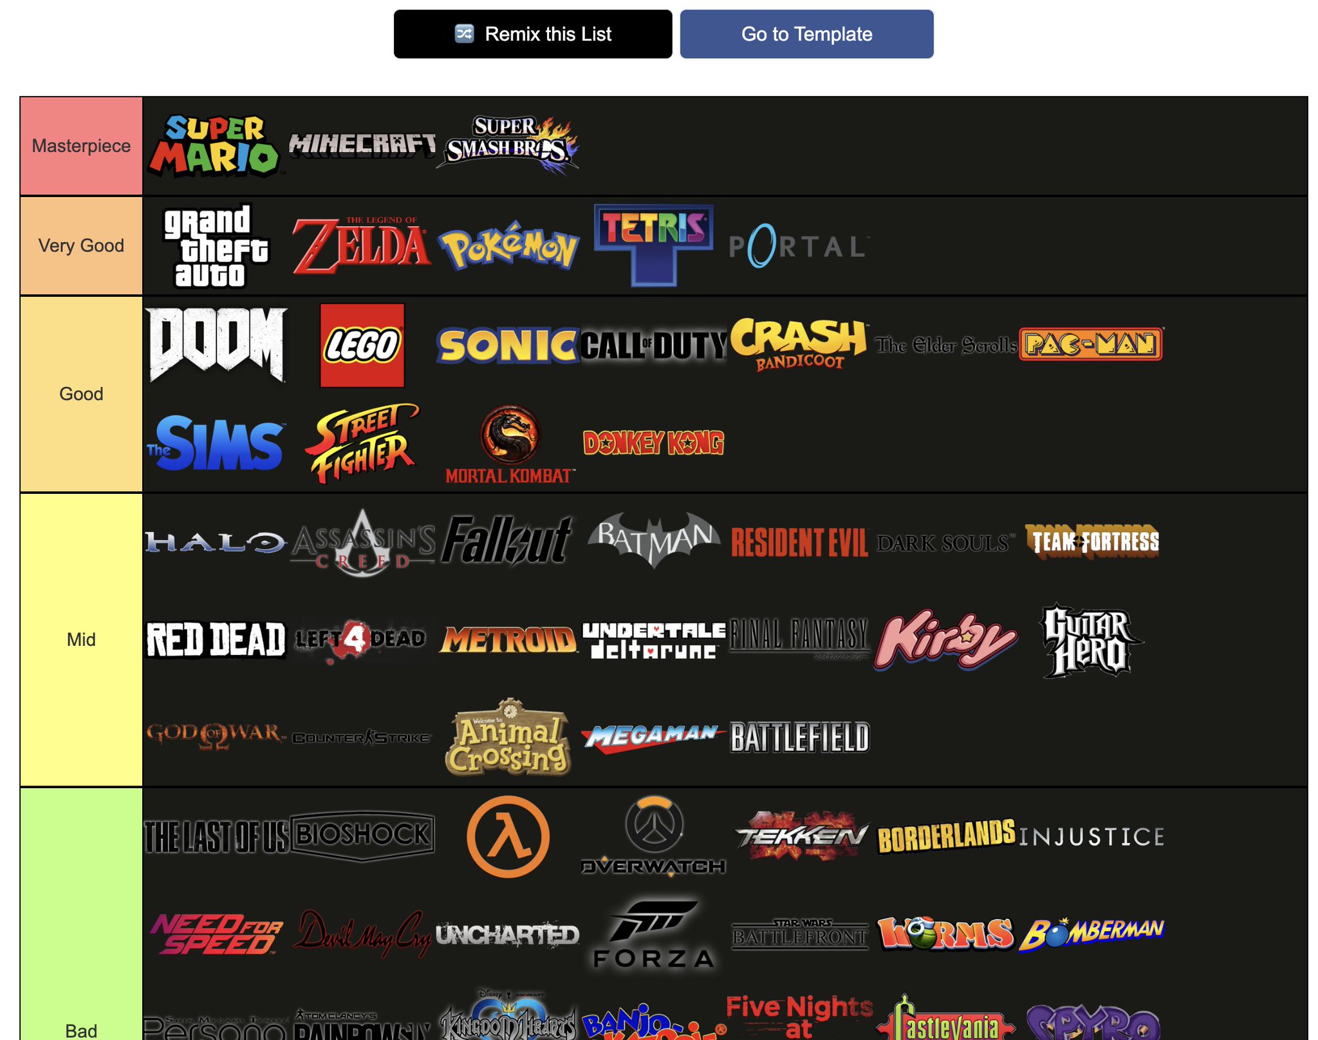
Task: Click the Remix this List button
Action: tap(533, 33)
